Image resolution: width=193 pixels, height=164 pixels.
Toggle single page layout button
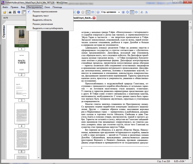(88, 12)
